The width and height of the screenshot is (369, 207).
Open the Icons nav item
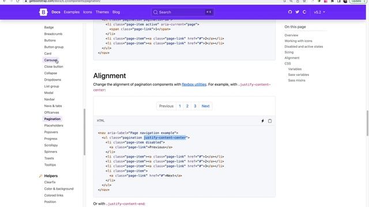(88, 12)
